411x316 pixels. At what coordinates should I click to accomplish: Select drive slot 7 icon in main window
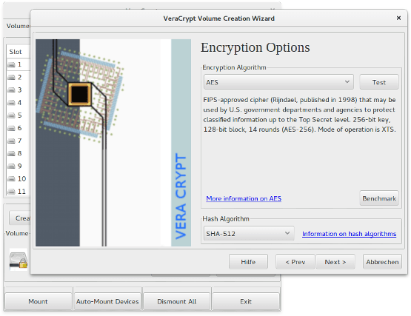coord(11,141)
